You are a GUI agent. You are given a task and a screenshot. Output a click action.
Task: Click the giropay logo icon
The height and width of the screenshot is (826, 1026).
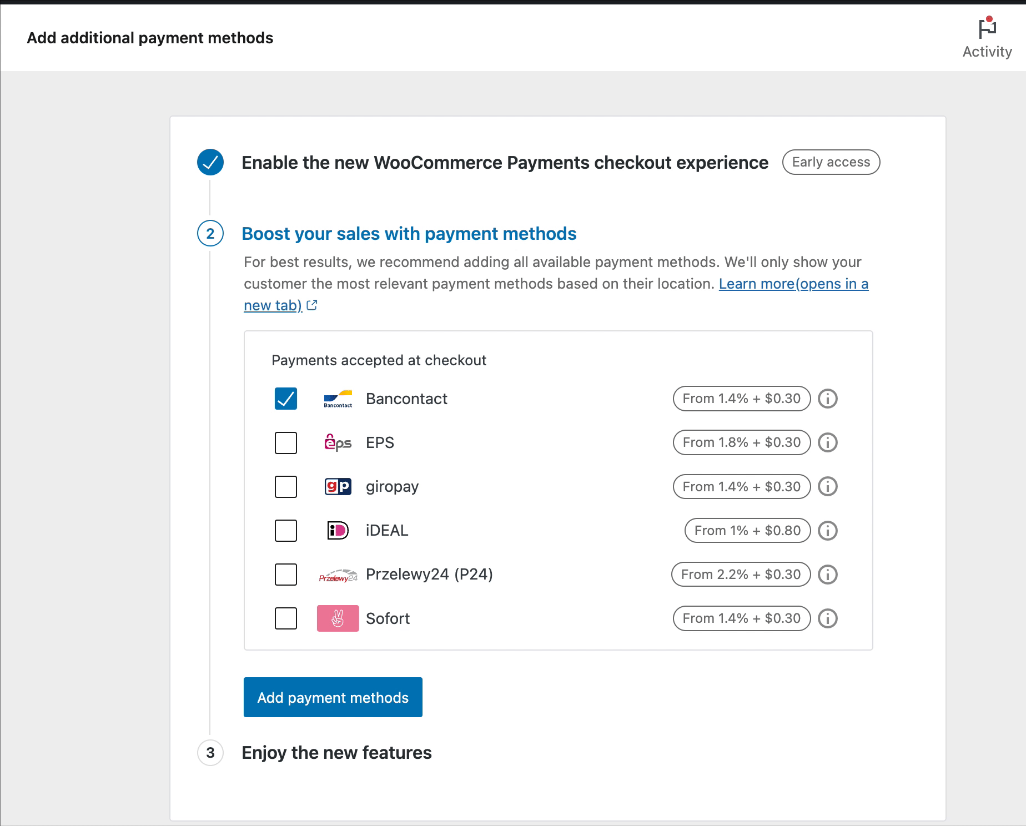coord(338,486)
